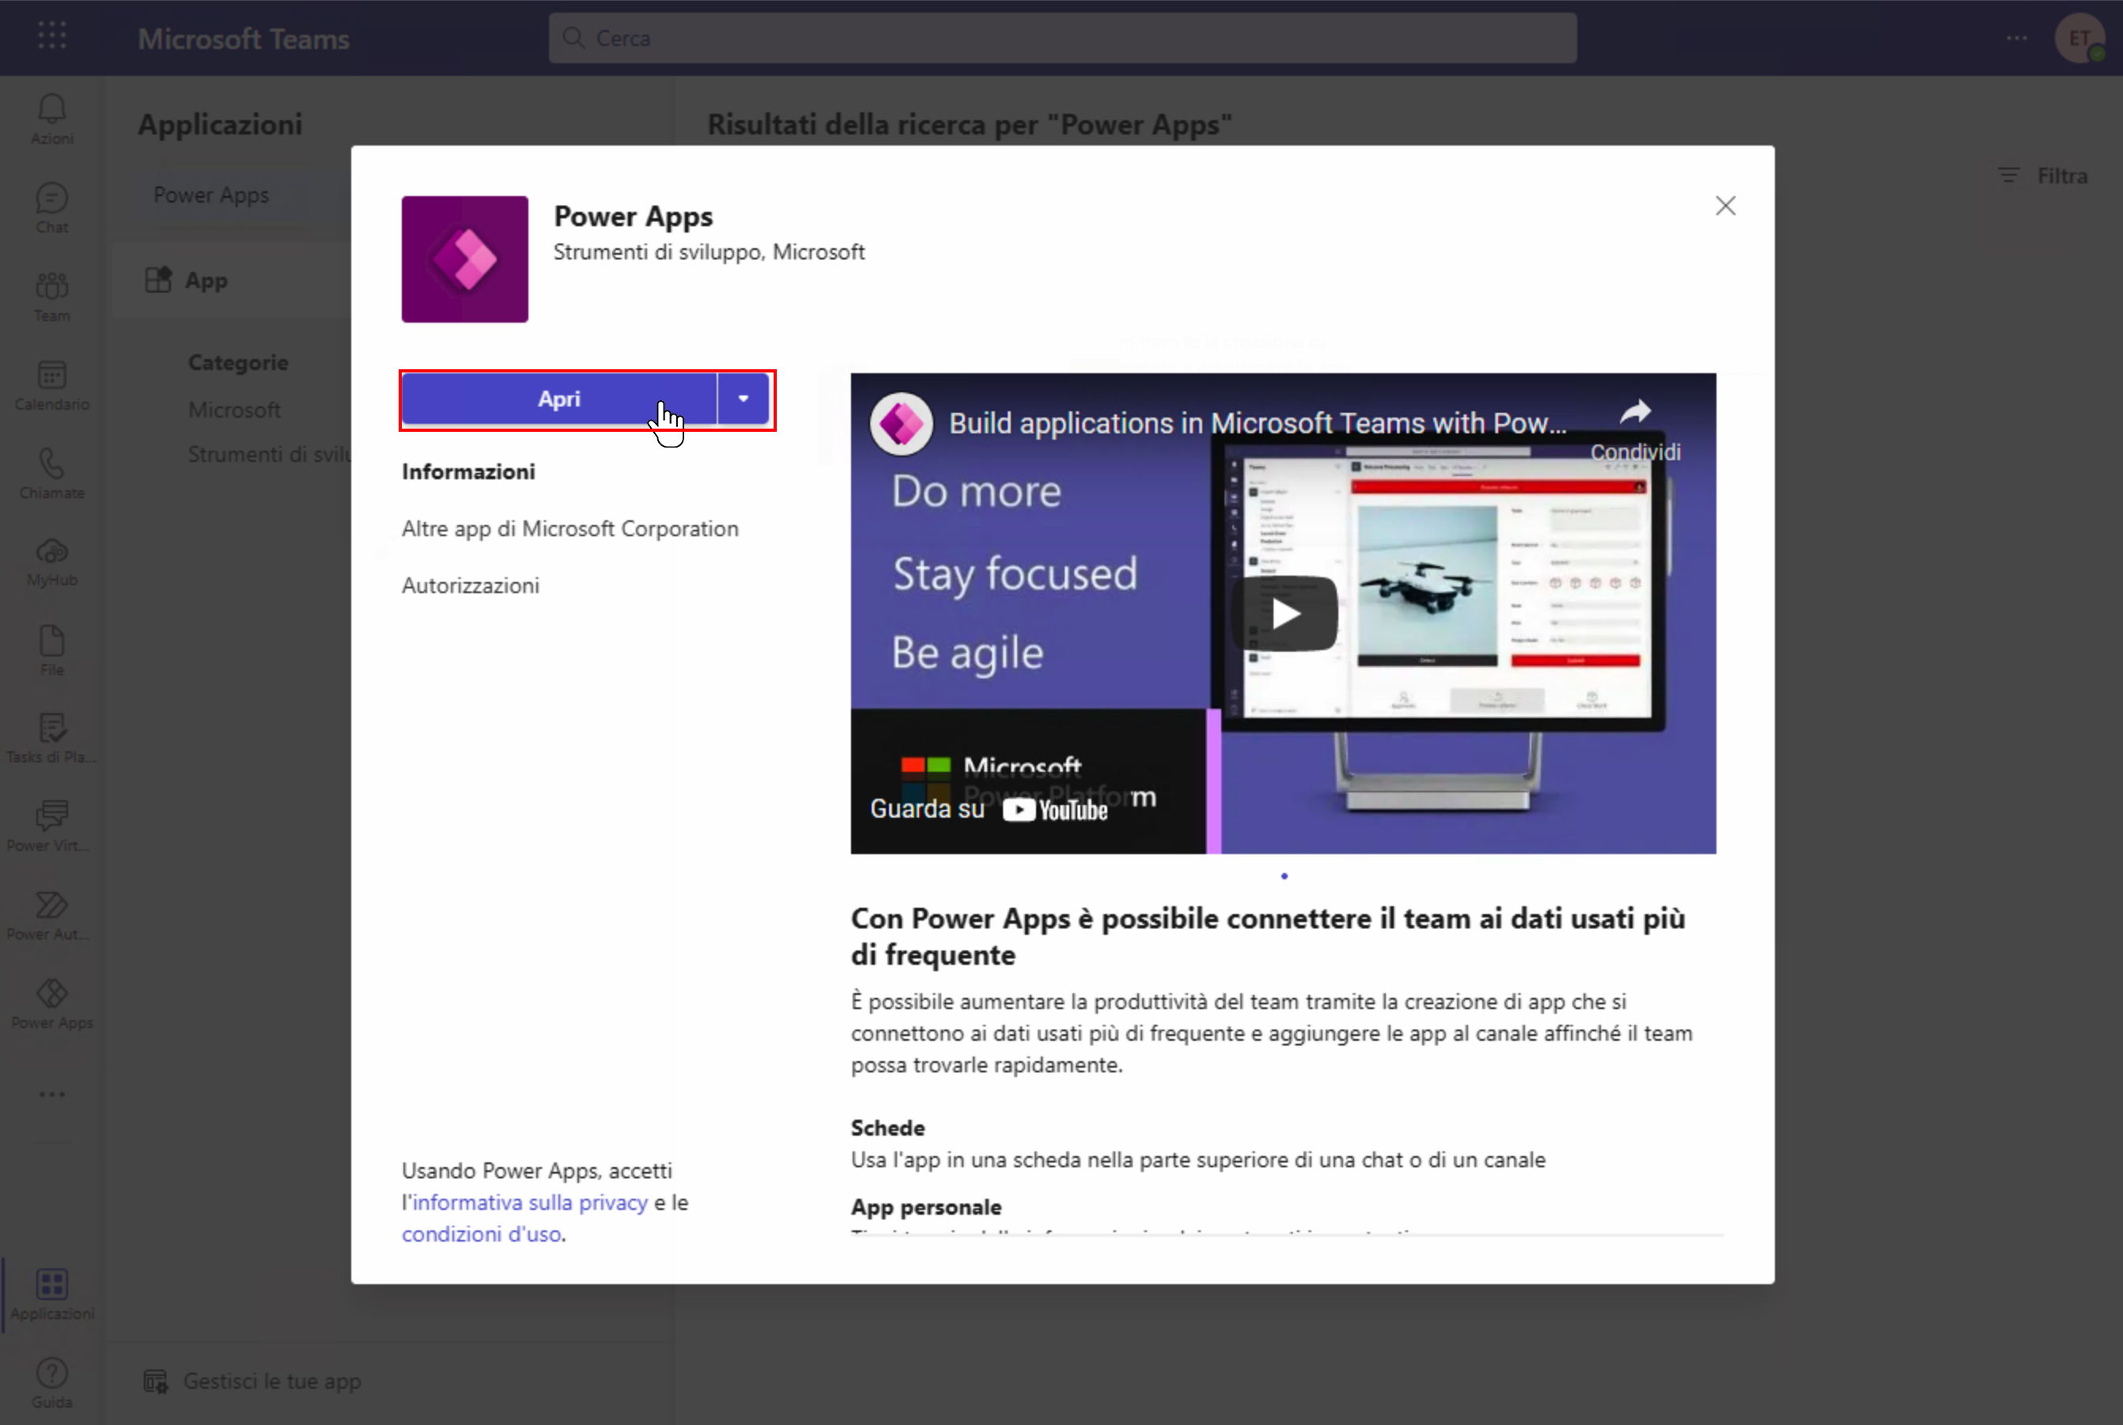The width and height of the screenshot is (2123, 1425).
Task: Close the Power Apps dialog
Action: coord(1725,206)
